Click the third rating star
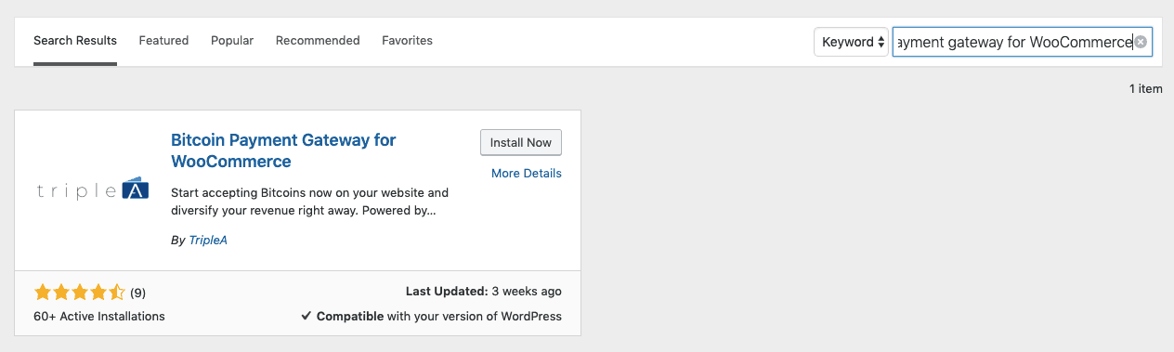 (80, 293)
